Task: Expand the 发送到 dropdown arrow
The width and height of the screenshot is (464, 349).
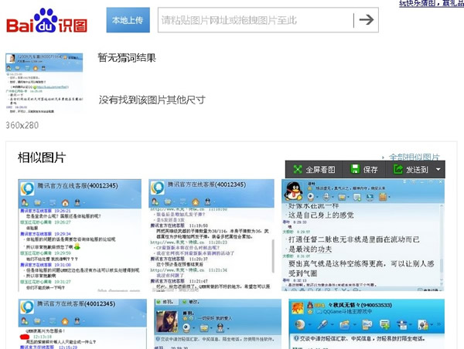Action: 438,169
